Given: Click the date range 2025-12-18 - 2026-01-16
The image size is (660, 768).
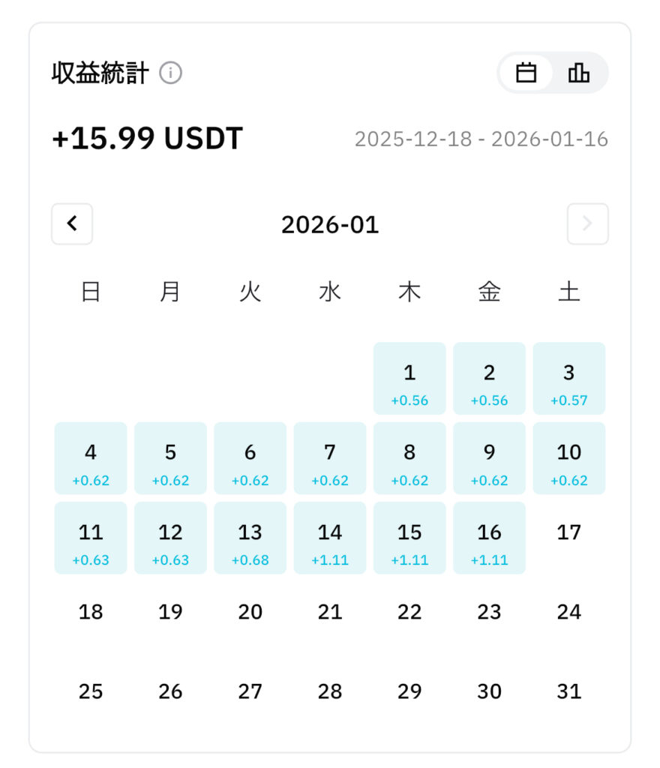Looking at the screenshot, I should coord(481,139).
